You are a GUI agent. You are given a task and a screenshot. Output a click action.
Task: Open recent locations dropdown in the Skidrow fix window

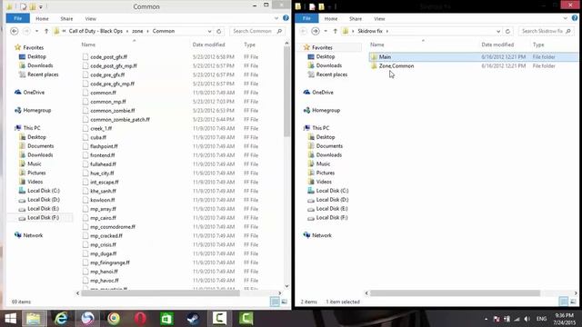[x=326, y=31]
